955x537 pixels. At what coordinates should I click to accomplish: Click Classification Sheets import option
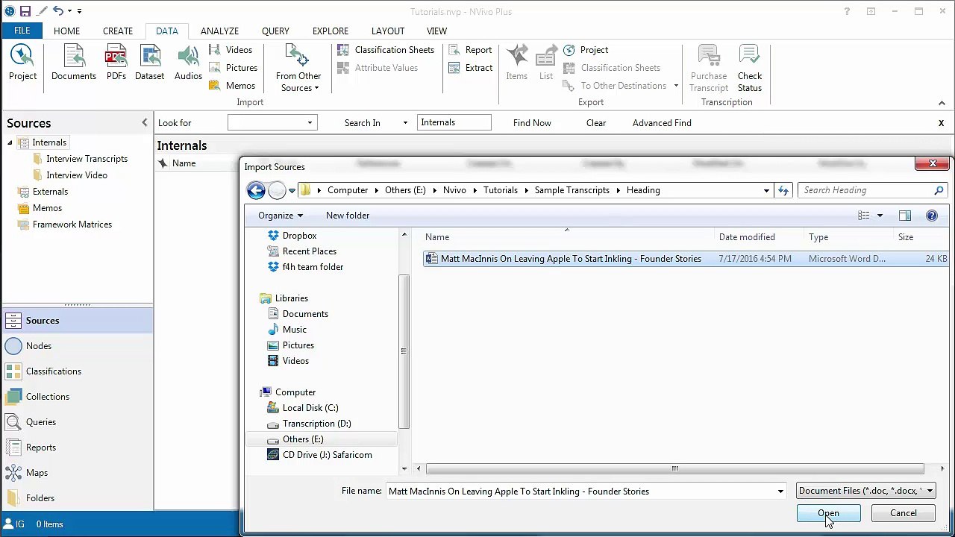(386, 49)
